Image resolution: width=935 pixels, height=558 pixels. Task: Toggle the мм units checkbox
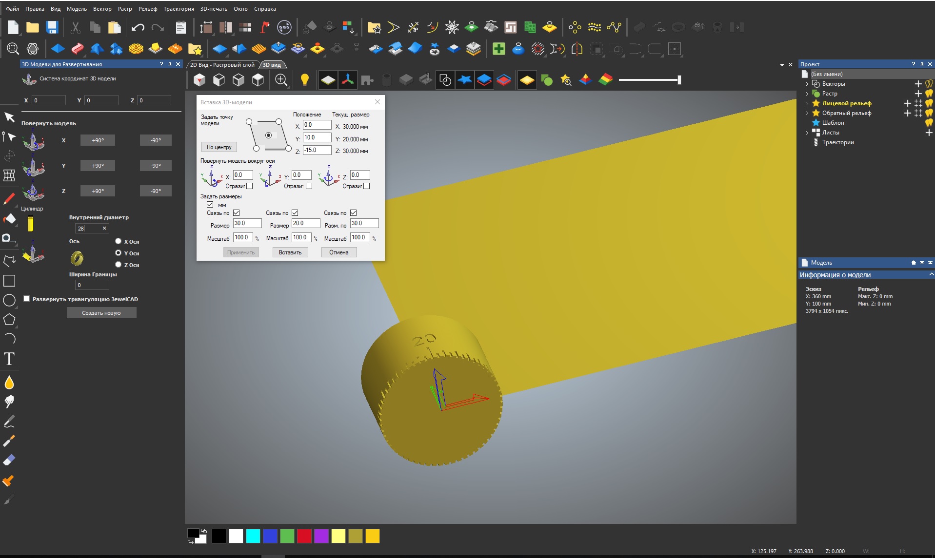pyautogui.click(x=210, y=205)
